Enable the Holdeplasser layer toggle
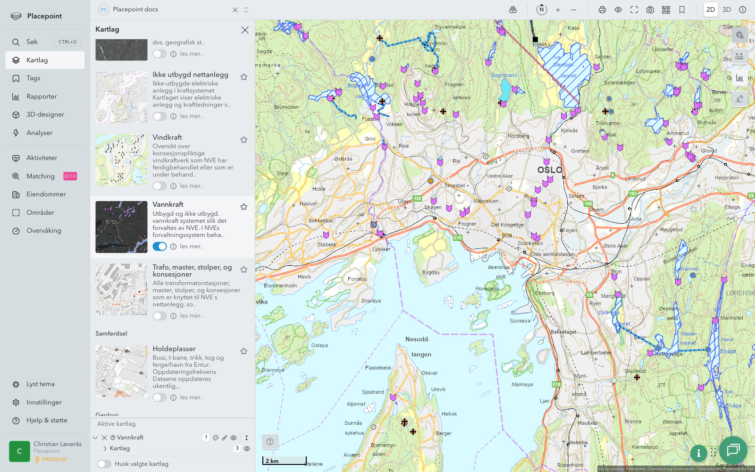 tap(159, 397)
